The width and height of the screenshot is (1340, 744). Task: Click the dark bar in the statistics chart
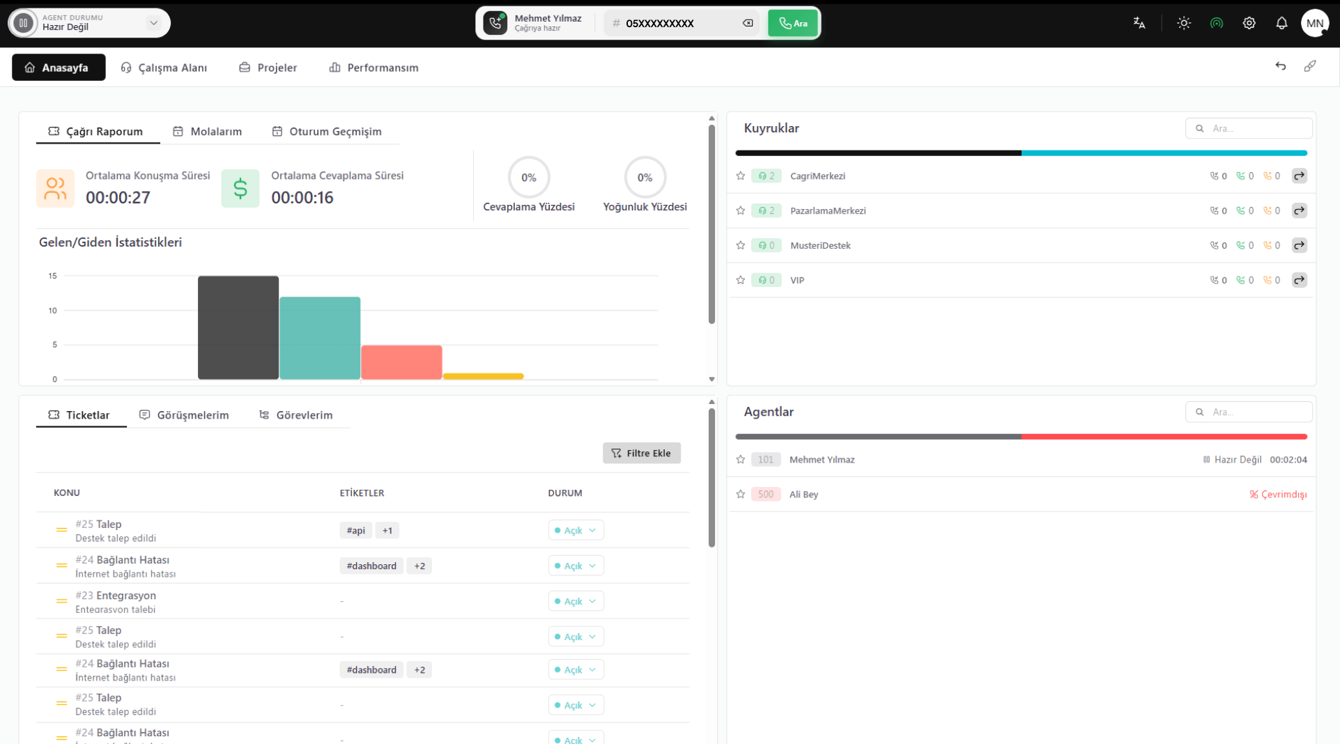(238, 327)
